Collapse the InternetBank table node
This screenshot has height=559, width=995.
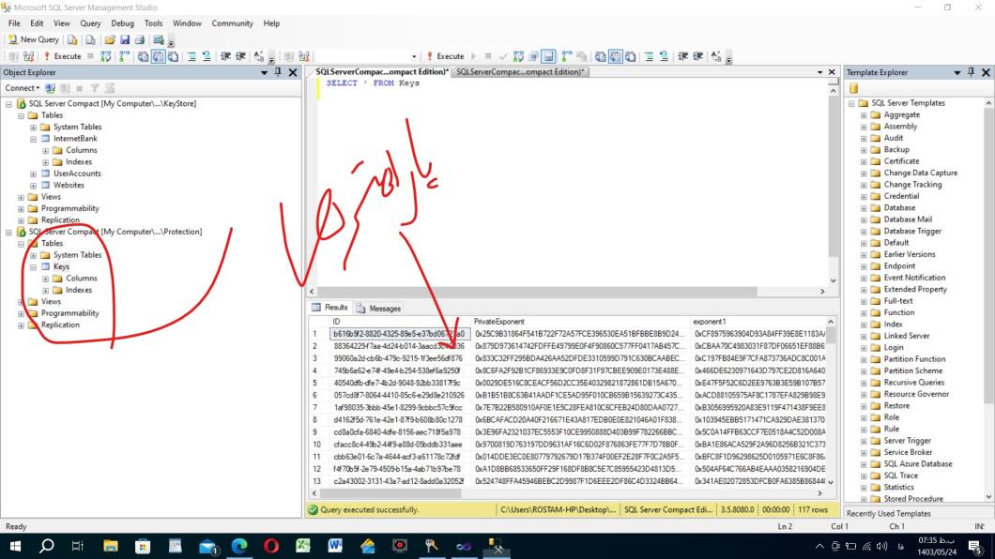[34, 138]
